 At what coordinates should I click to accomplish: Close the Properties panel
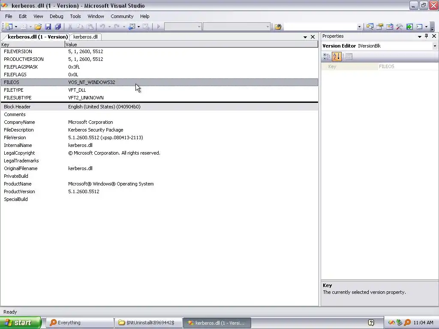[434, 36]
